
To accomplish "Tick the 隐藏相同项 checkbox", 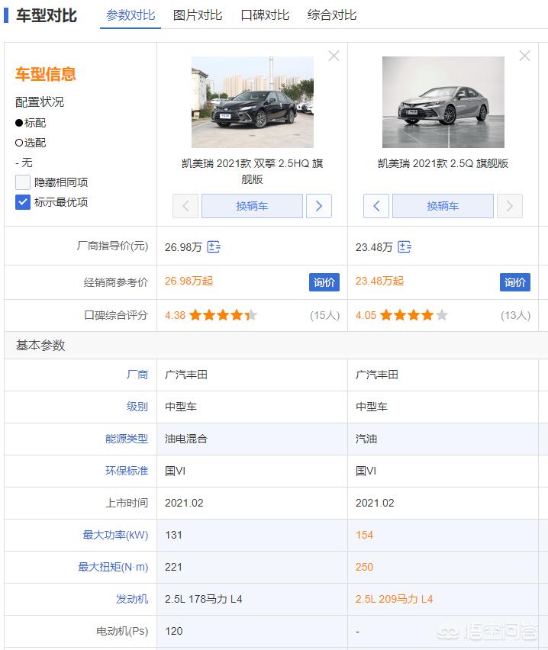I will 23,182.
